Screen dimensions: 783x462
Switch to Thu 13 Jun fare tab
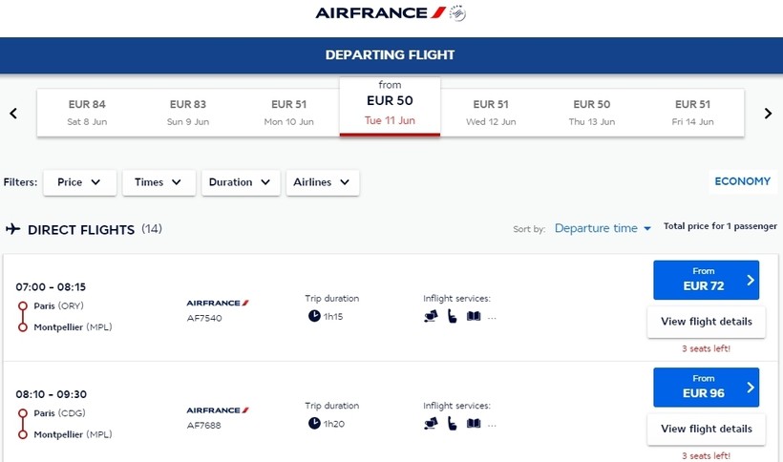[x=591, y=113]
